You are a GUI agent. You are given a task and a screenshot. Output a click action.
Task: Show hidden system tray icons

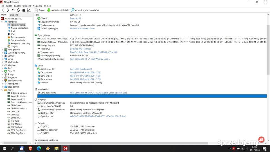click(229, 149)
